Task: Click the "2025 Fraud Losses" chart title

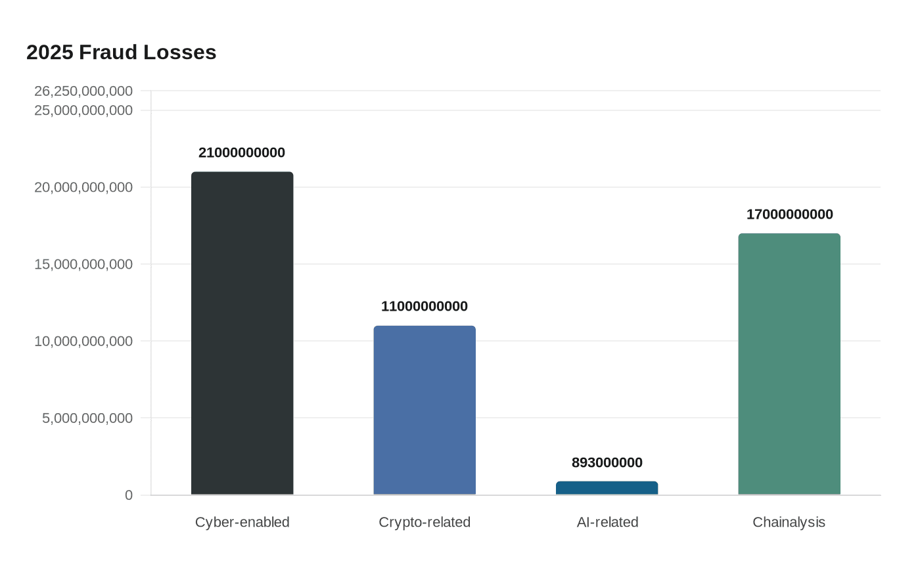Action: [x=122, y=53]
